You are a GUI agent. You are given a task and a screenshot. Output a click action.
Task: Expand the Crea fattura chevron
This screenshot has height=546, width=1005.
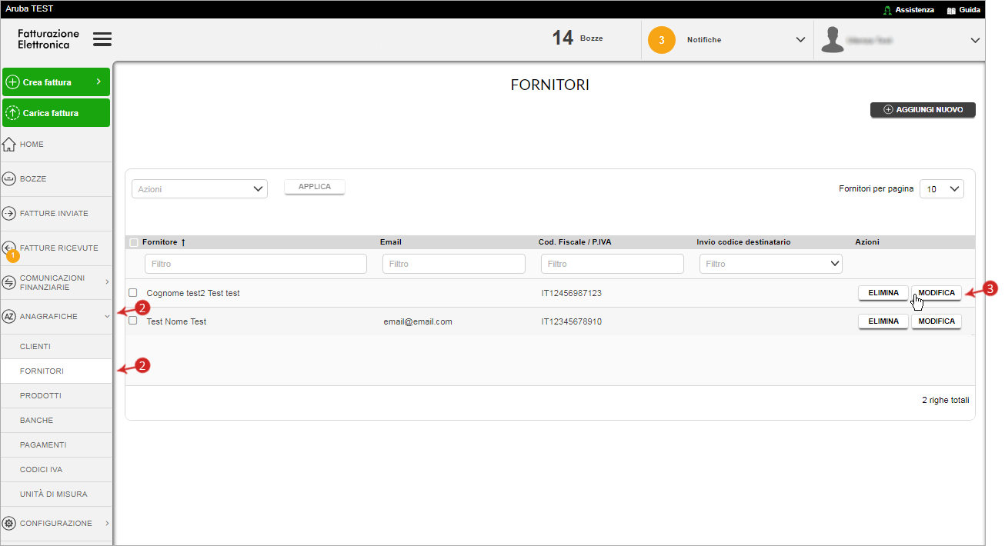click(x=98, y=82)
